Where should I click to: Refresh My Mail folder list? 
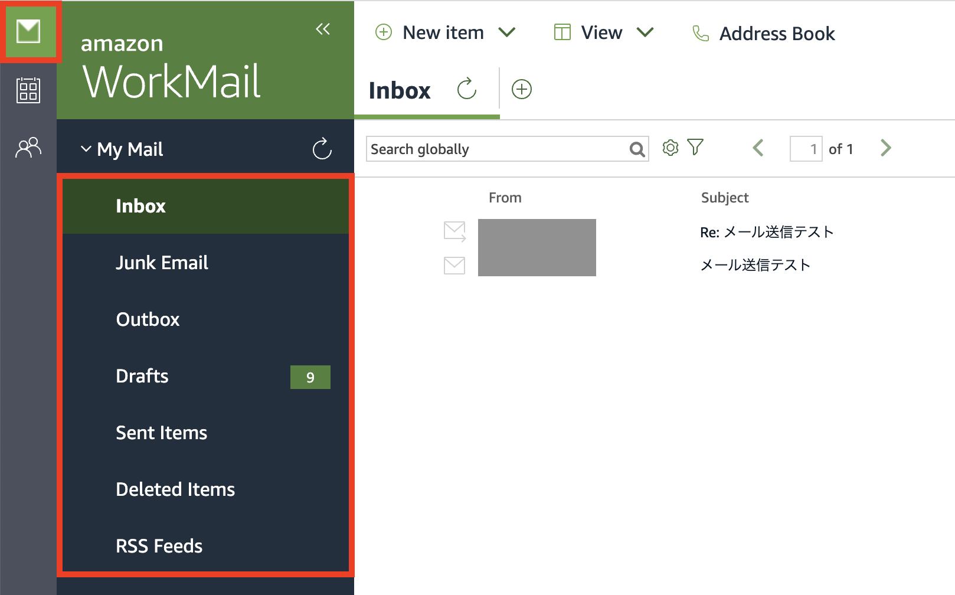pyautogui.click(x=322, y=149)
